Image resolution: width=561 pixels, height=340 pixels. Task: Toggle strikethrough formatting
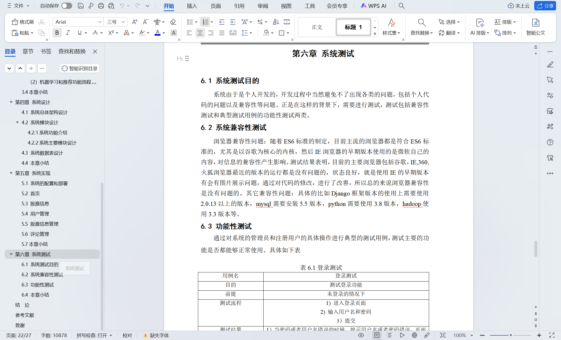click(x=95, y=33)
